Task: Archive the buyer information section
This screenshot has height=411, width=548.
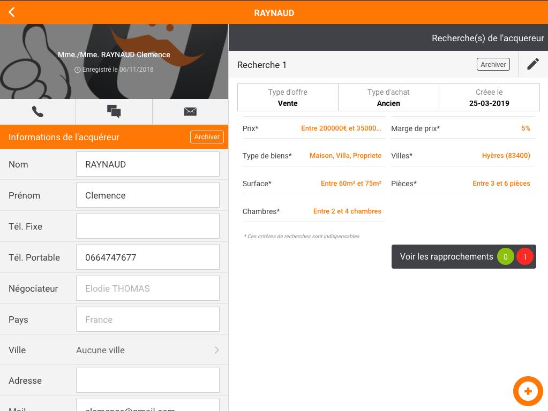Action: [x=207, y=137]
